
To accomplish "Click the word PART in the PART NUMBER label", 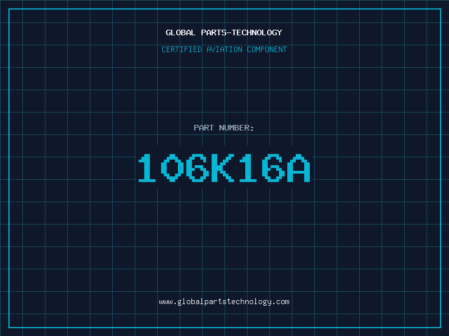I will pyautogui.click(x=204, y=128).
